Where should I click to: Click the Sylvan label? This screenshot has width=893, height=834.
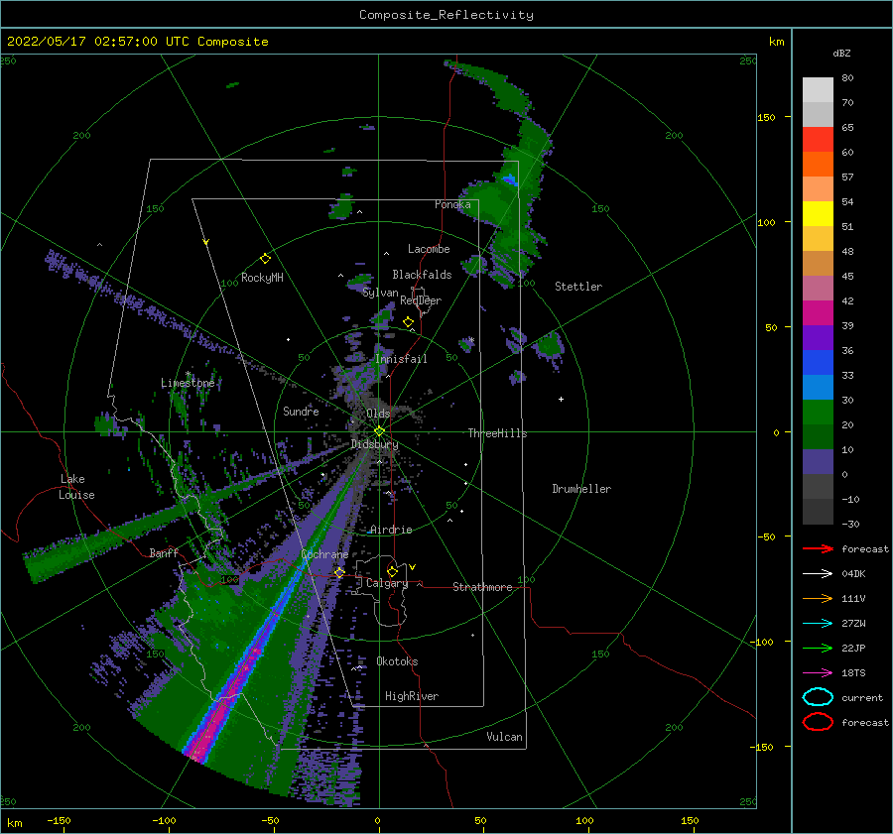380,293
